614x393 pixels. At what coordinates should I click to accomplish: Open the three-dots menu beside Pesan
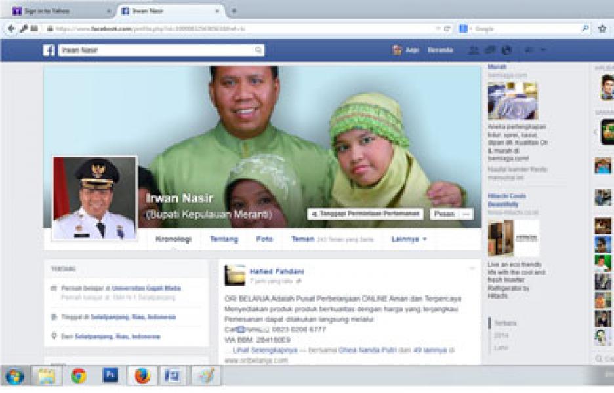tap(466, 214)
